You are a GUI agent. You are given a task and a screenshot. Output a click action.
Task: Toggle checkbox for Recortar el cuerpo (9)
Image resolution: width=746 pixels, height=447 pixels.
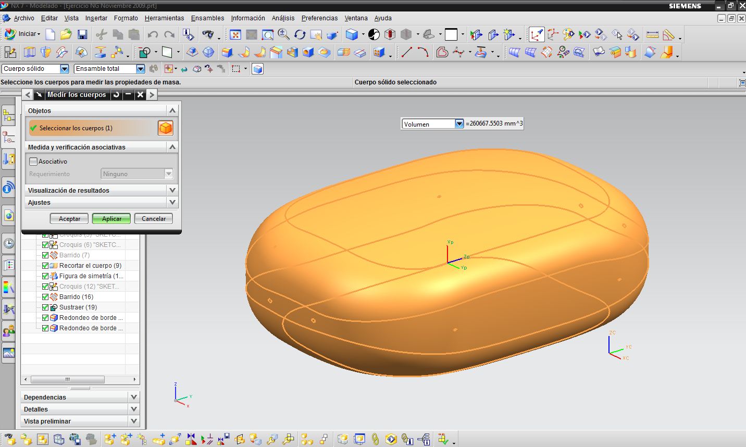click(x=45, y=266)
